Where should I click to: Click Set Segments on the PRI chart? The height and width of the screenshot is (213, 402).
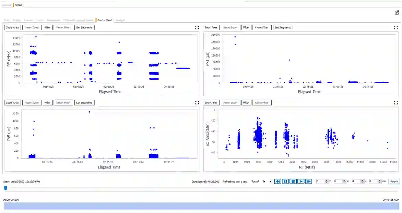(283, 27)
